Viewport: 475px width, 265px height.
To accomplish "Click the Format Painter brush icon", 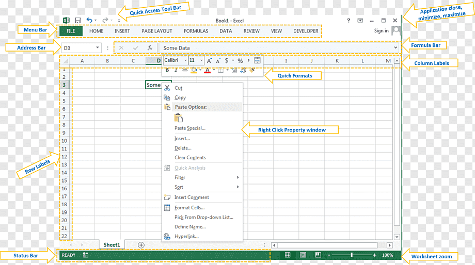I will click(x=252, y=70).
